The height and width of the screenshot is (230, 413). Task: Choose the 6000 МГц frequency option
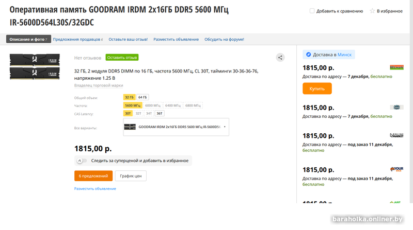point(152,105)
